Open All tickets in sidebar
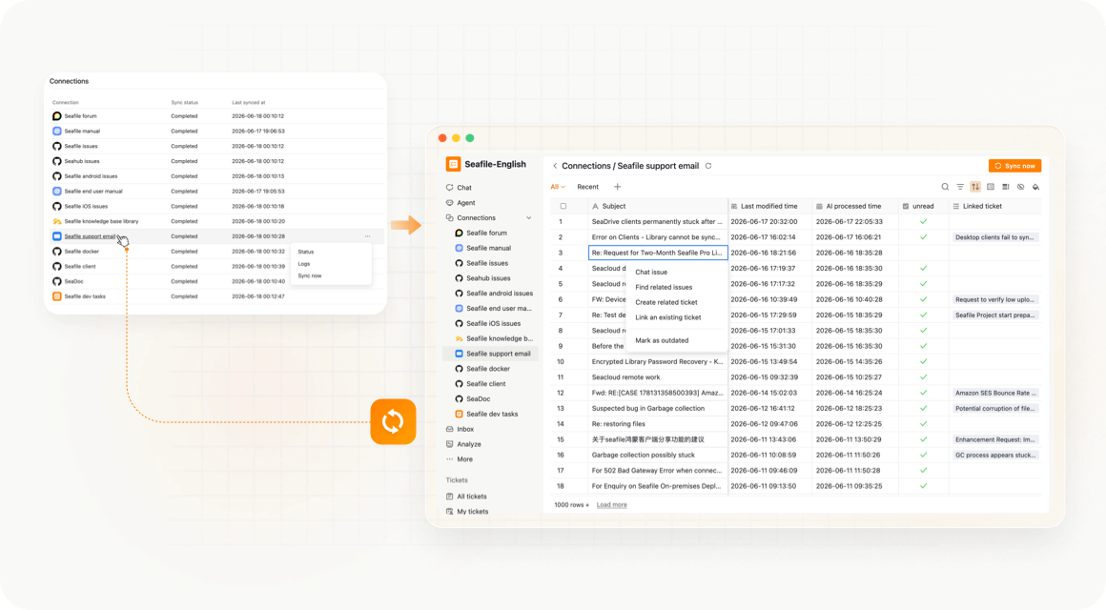The width and height of the screenshot is (1106, 610). pos(471,497)
